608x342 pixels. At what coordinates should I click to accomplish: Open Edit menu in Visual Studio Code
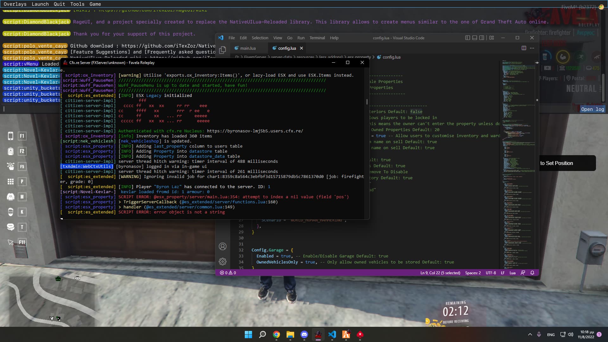pos(243,38)
